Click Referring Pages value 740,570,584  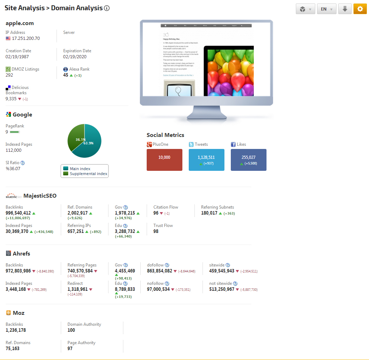click(80, 271)
